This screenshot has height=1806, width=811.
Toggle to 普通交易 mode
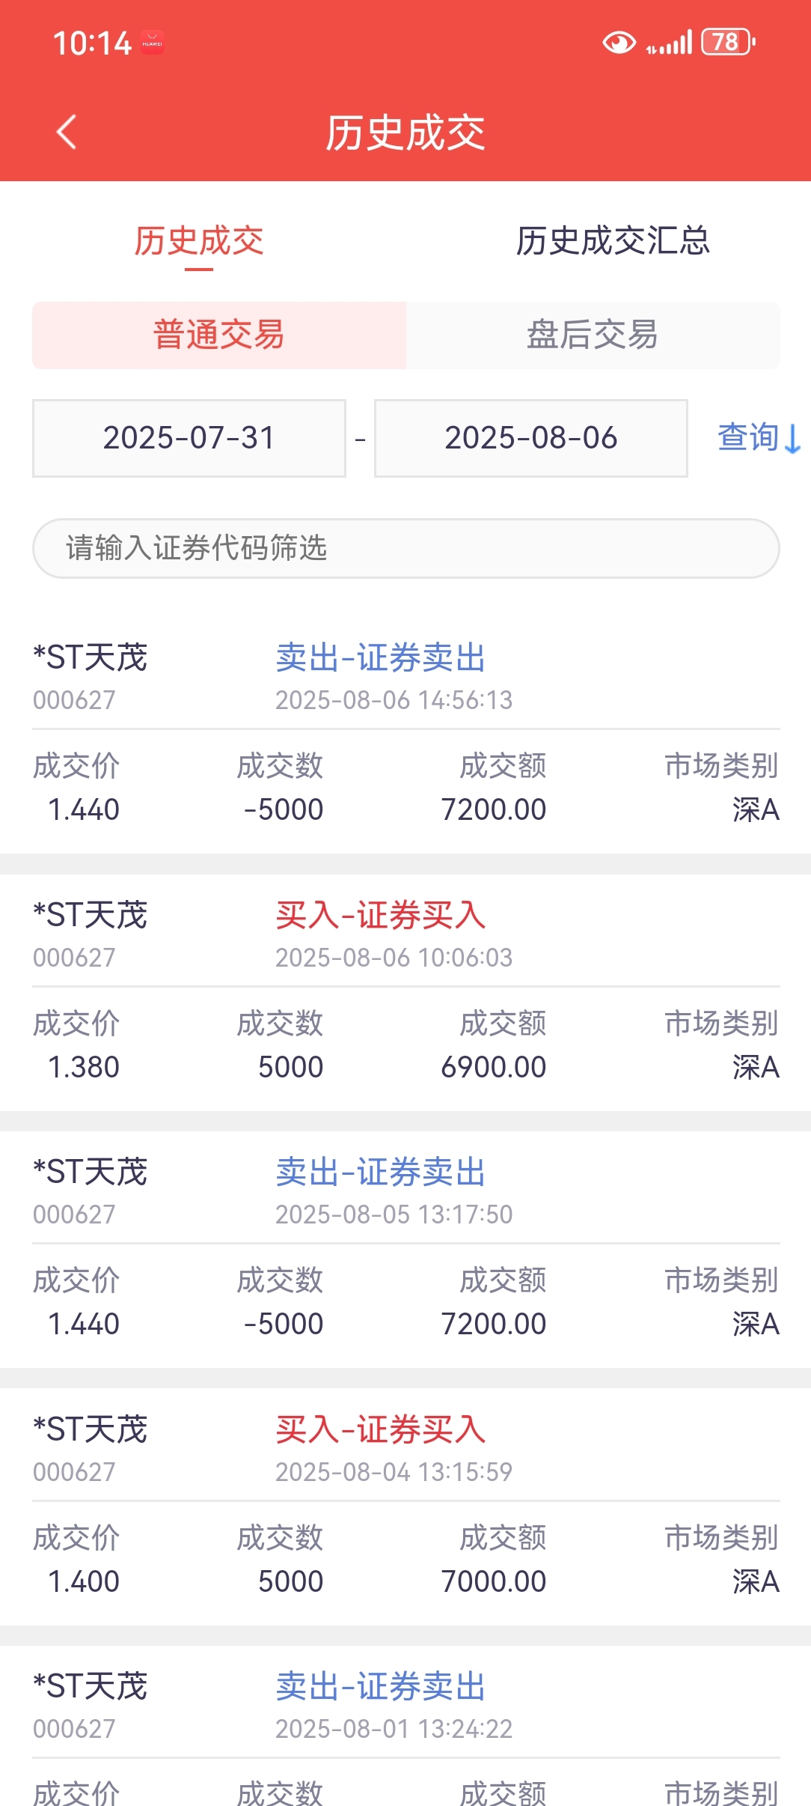219,335
